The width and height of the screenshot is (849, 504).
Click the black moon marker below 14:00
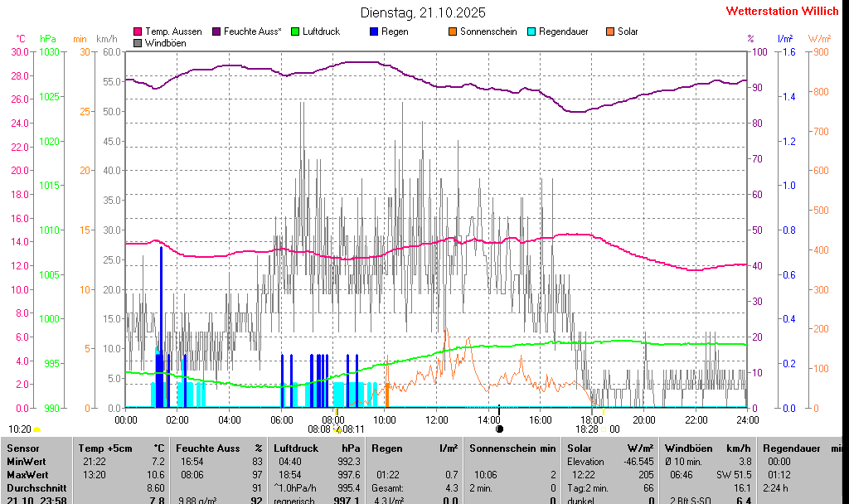pyautogui.click(x=499, y=429)
